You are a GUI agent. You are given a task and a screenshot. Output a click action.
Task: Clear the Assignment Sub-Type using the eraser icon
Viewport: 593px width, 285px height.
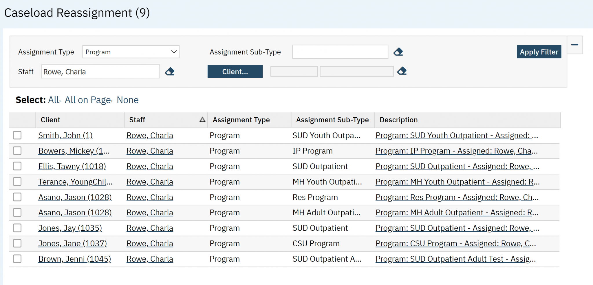tap(398, 51)
